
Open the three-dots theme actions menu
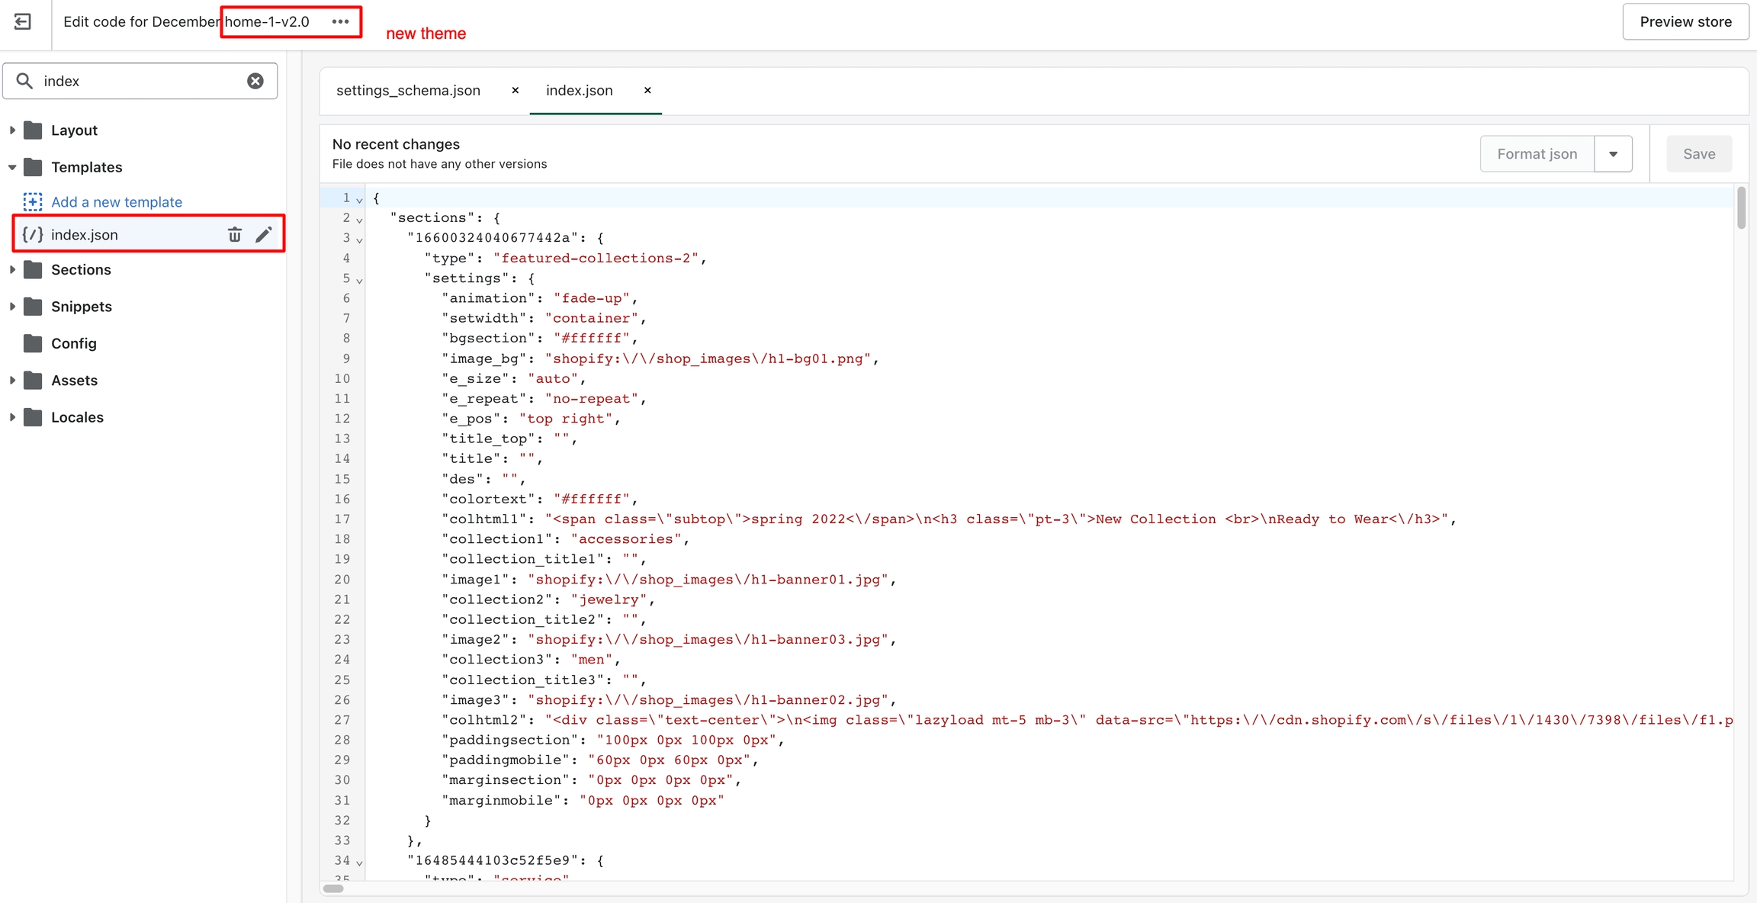[340, 21]
